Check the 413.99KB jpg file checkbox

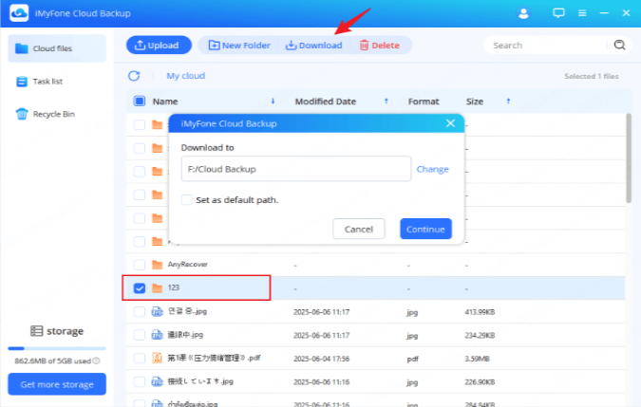(x=140, y=311)
